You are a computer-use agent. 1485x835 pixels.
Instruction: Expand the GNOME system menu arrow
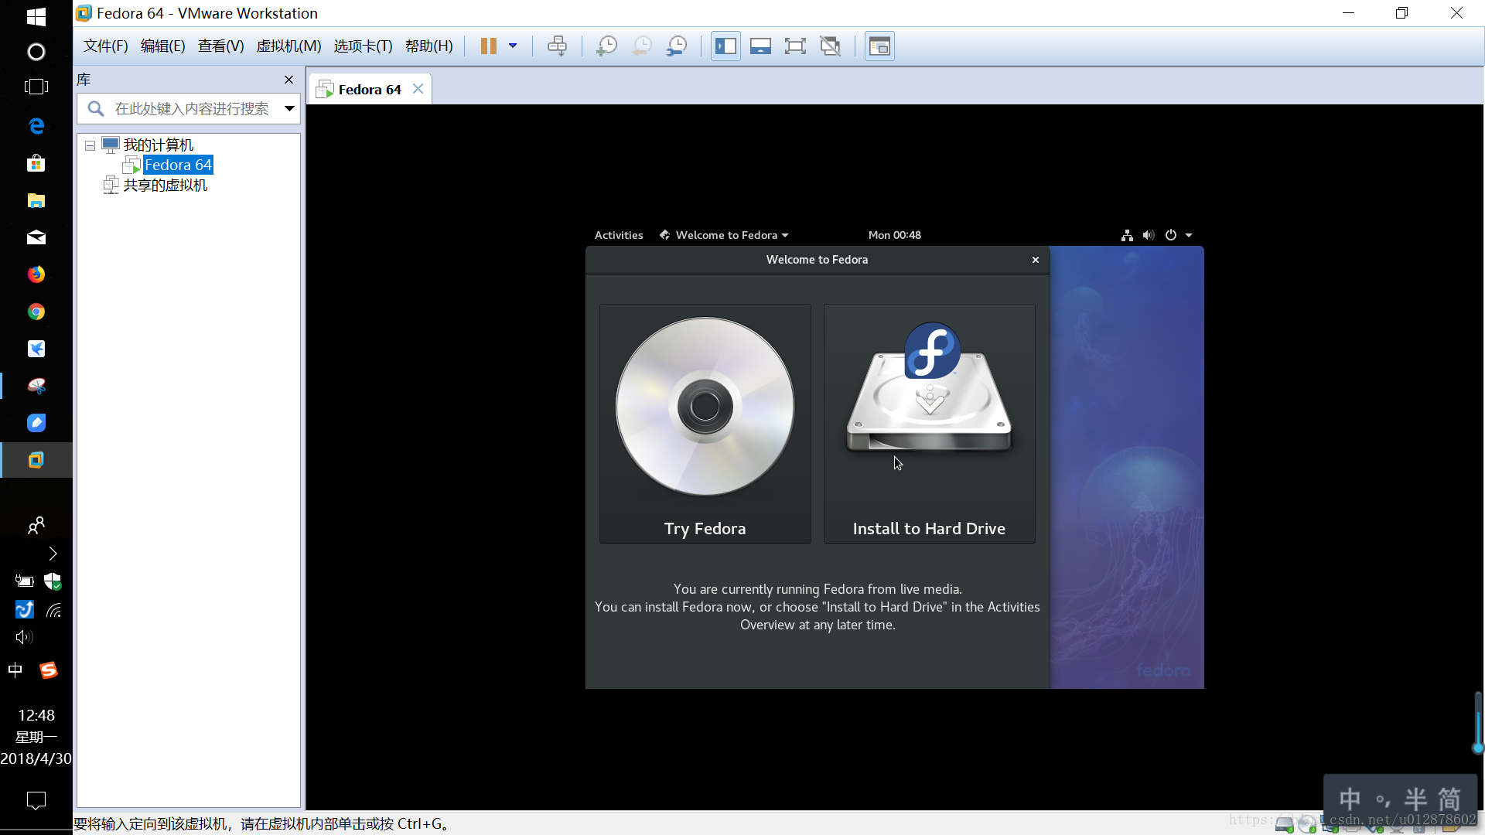coord(1189,235)
